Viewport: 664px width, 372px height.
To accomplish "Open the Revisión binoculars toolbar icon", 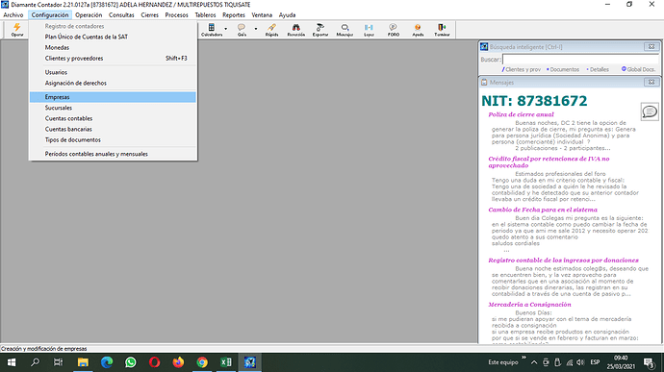I will 296,30.
